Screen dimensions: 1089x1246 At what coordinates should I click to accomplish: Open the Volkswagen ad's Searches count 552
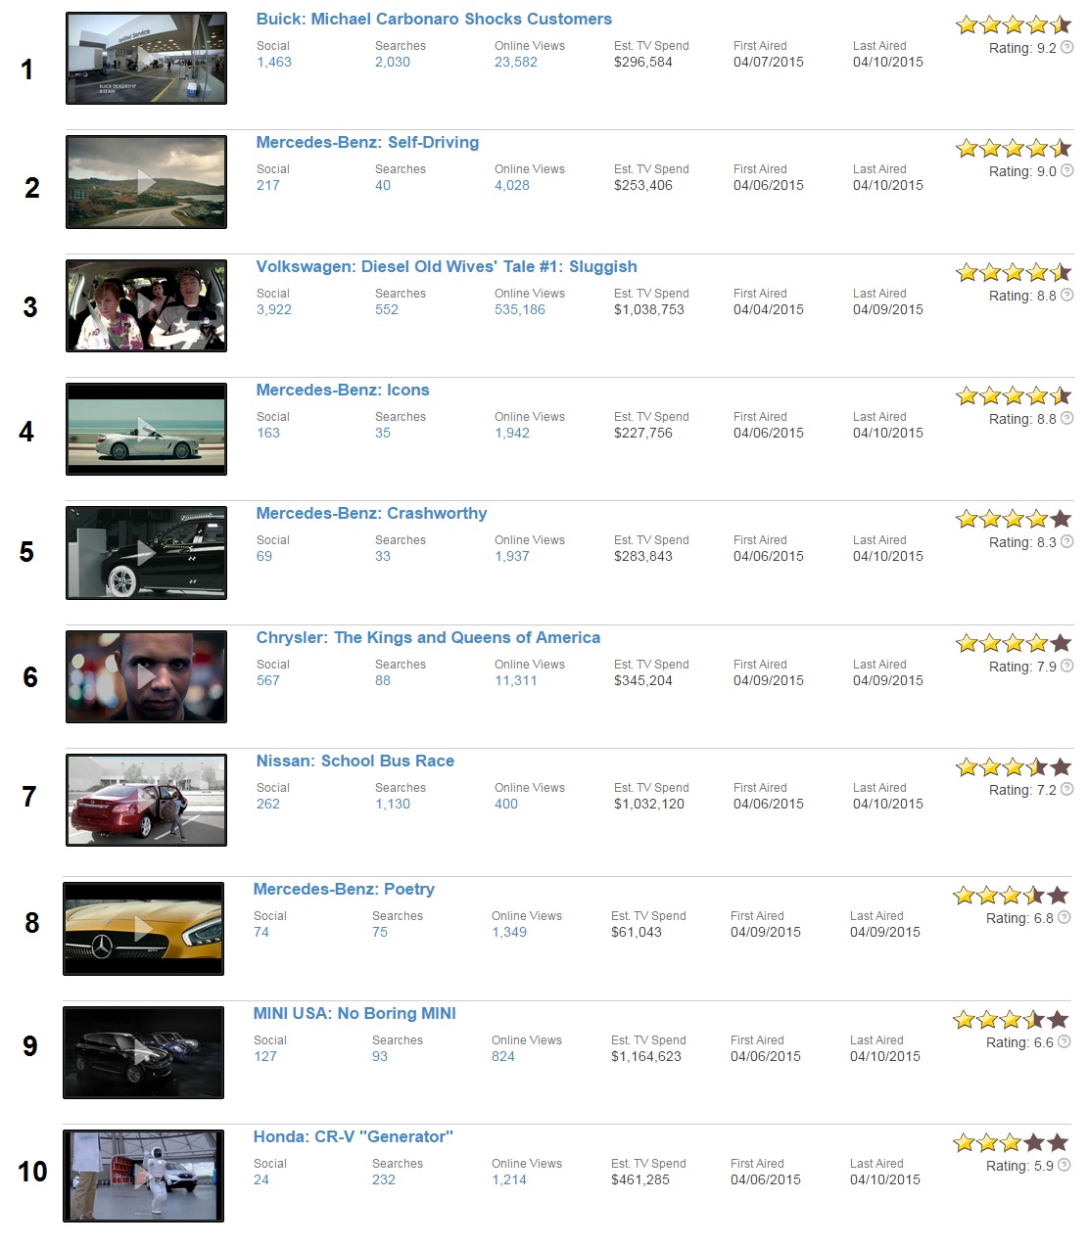pyautogui.click(x=387, y=309)
